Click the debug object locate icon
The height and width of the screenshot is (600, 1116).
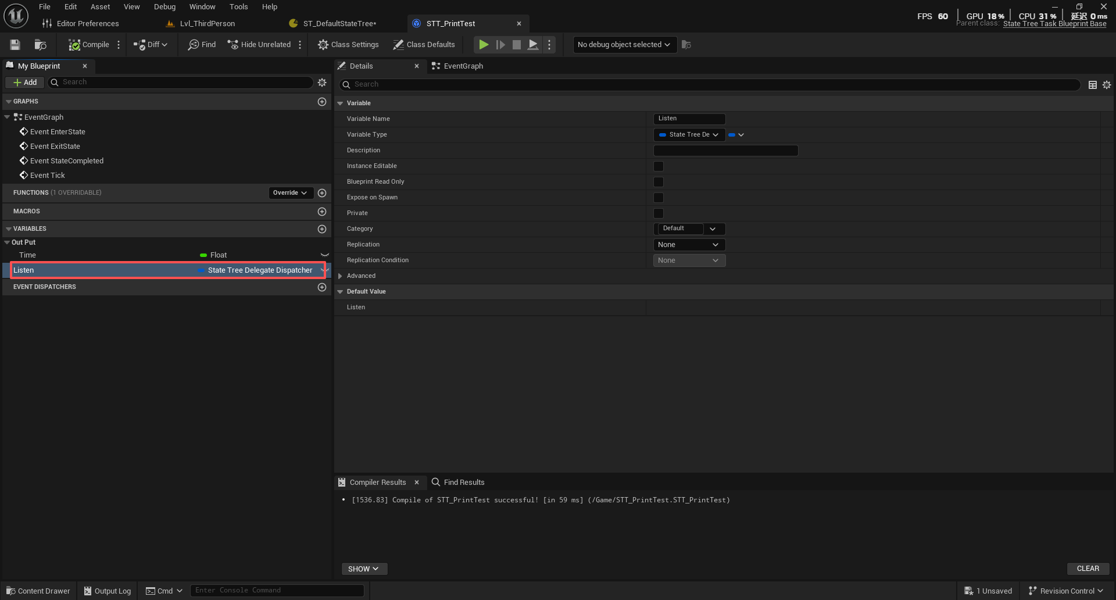(686, 45)
